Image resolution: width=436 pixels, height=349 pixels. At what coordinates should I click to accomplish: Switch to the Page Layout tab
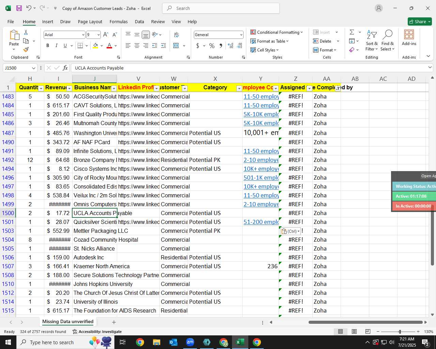click(90, 21)
